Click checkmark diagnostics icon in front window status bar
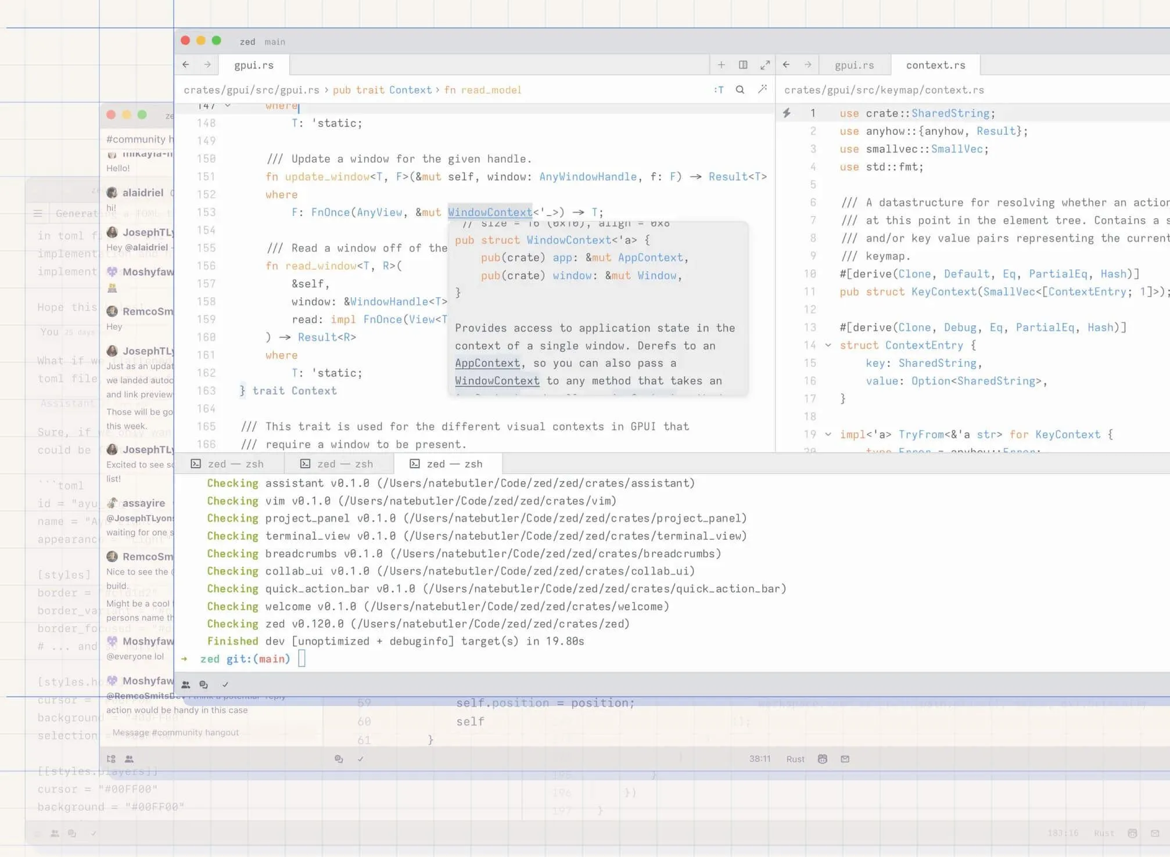The width and height of the screenshot is (1170, 857). [225, 685]
